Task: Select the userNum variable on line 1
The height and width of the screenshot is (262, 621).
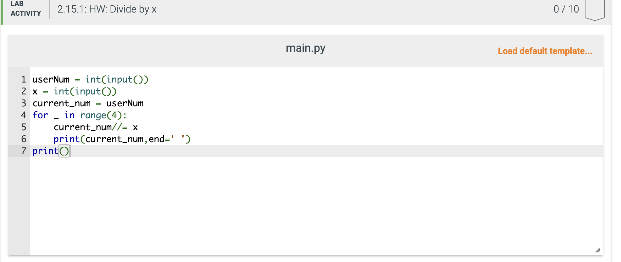Action: (50, 79)
